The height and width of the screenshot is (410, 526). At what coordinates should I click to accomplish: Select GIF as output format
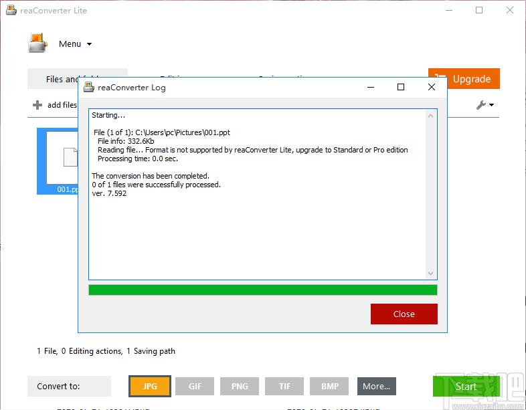click(195, 386)
